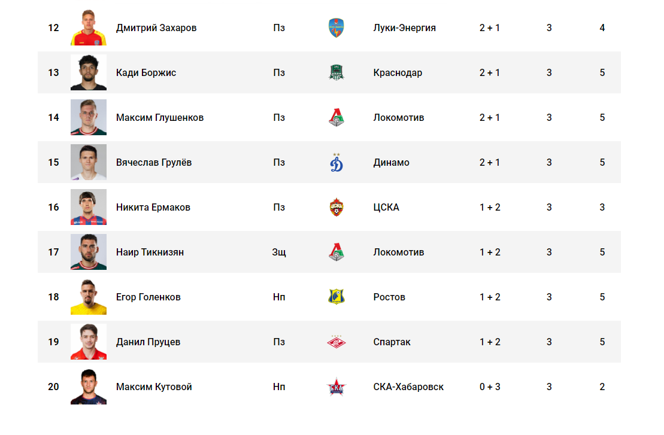Open the Спартак team name link
The width and height of the screenshot is (664, 435).
pyautogui.click(x=392, y=342)
